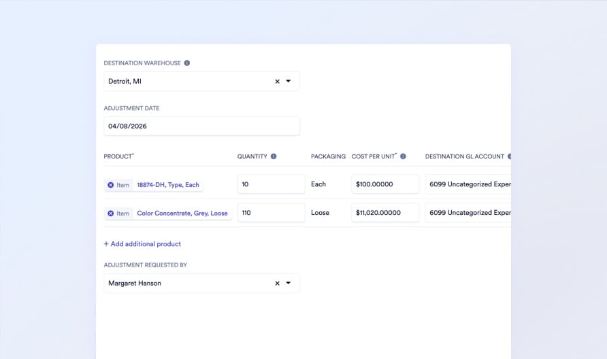
Task: Click the Destination GL Account column header
Action: [465, 156]
